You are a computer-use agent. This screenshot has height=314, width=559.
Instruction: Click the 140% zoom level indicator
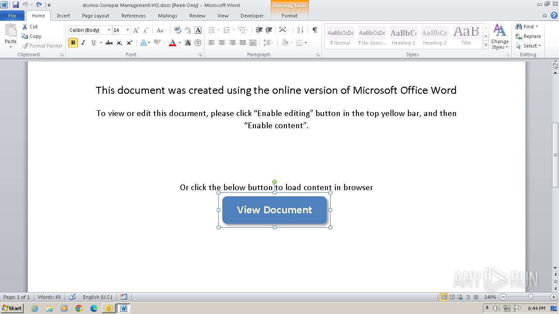(490, 297)
